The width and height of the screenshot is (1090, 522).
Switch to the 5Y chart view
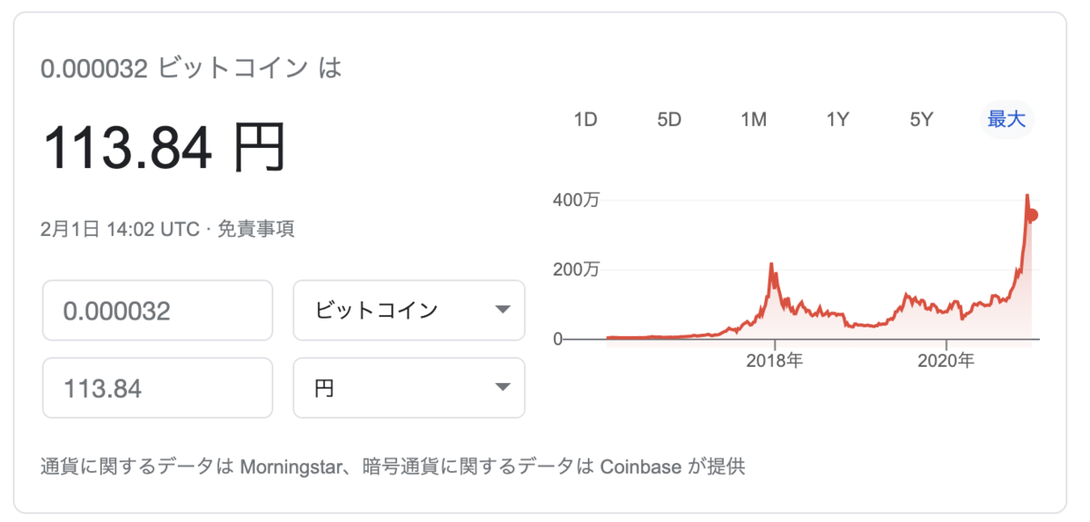point(921,120)
